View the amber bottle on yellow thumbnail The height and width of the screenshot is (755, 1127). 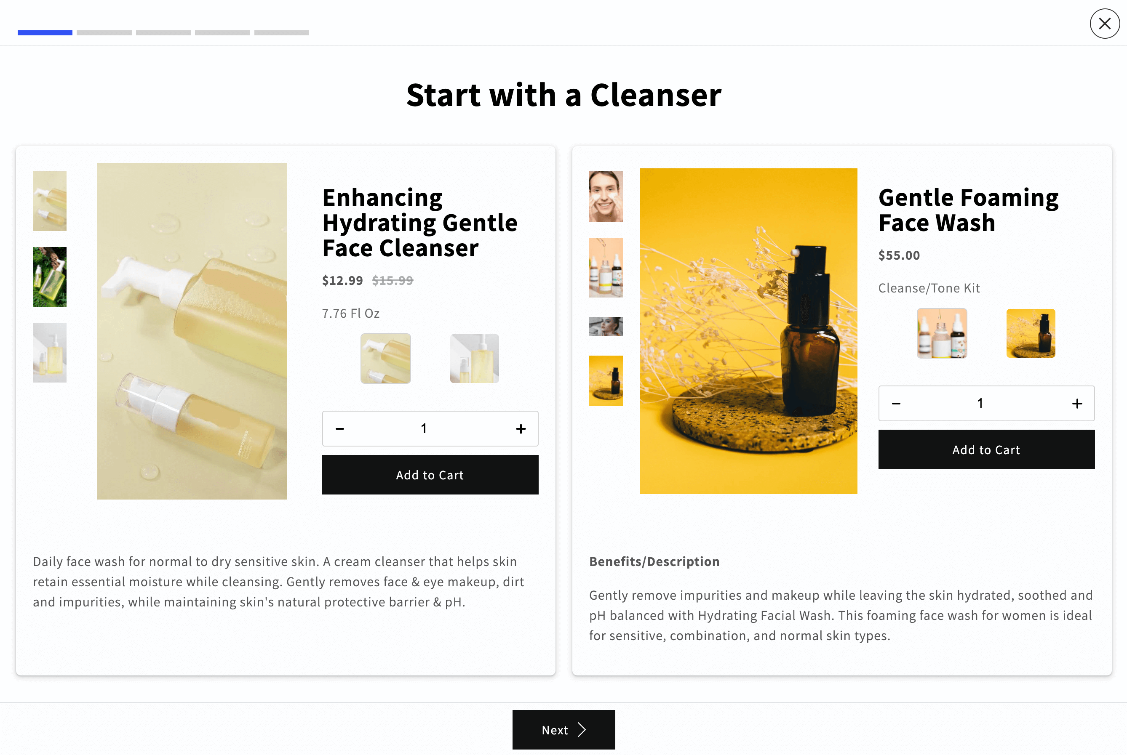tap(606, 381)
